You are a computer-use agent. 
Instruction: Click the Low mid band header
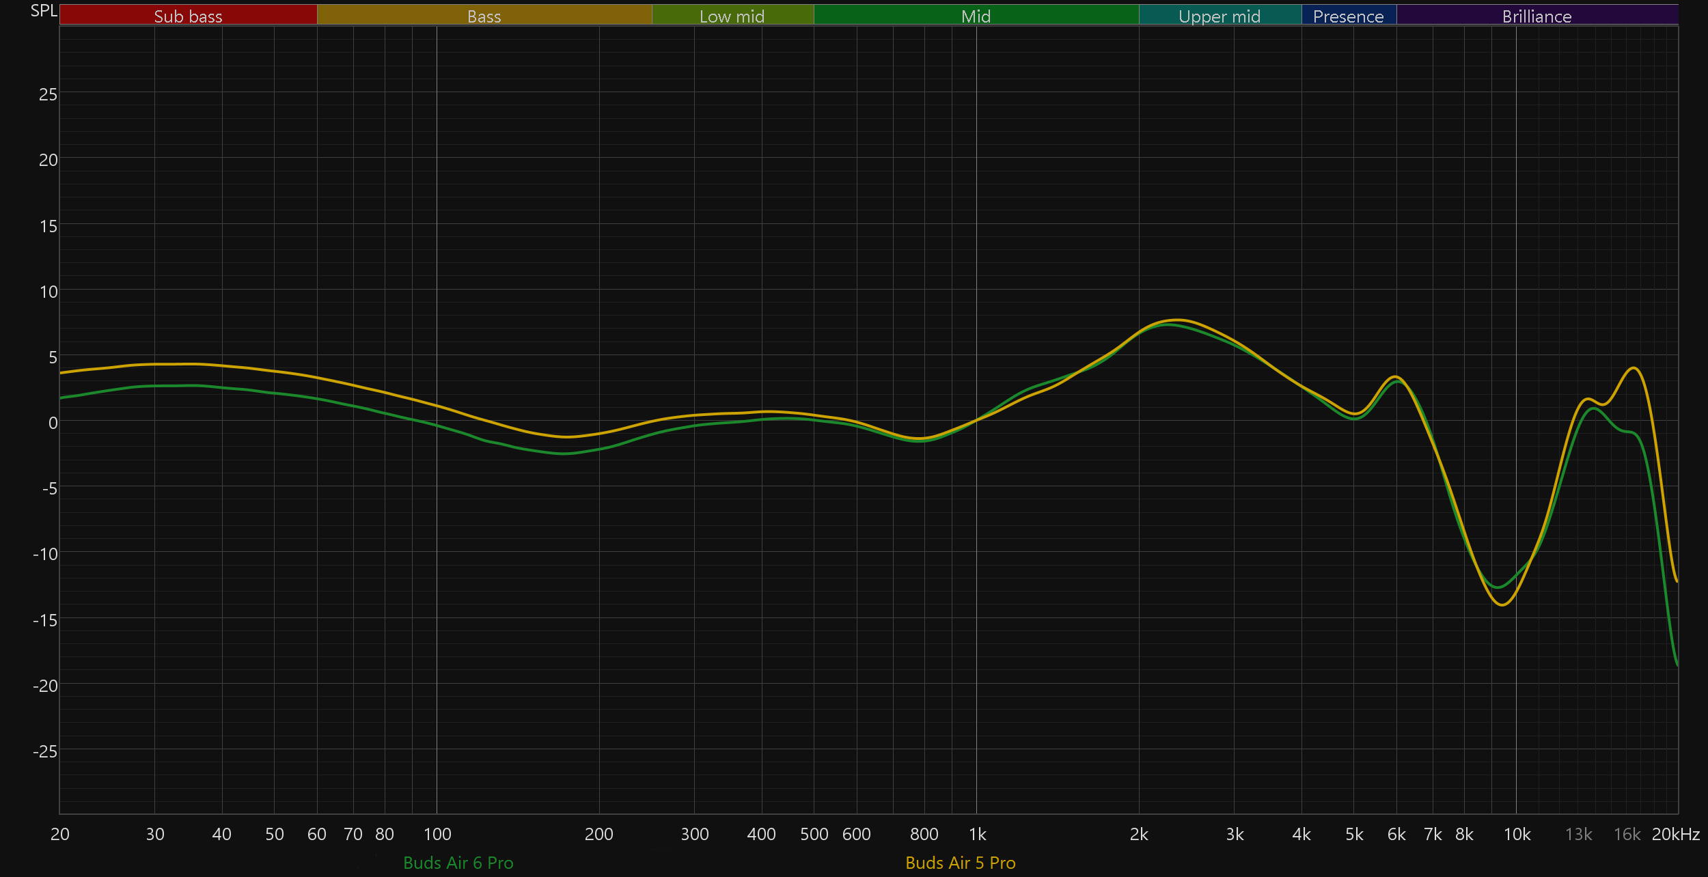point(732,16)
